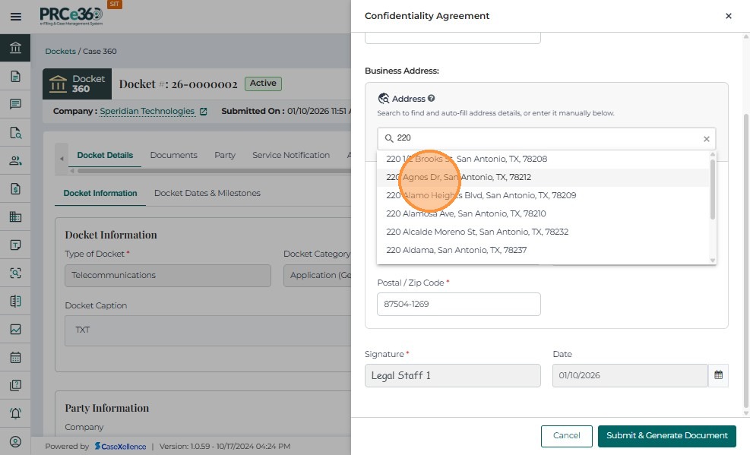Open the Docket Dates & Milestones tab
The image size is (750, 455).
[x=207, y=193]
